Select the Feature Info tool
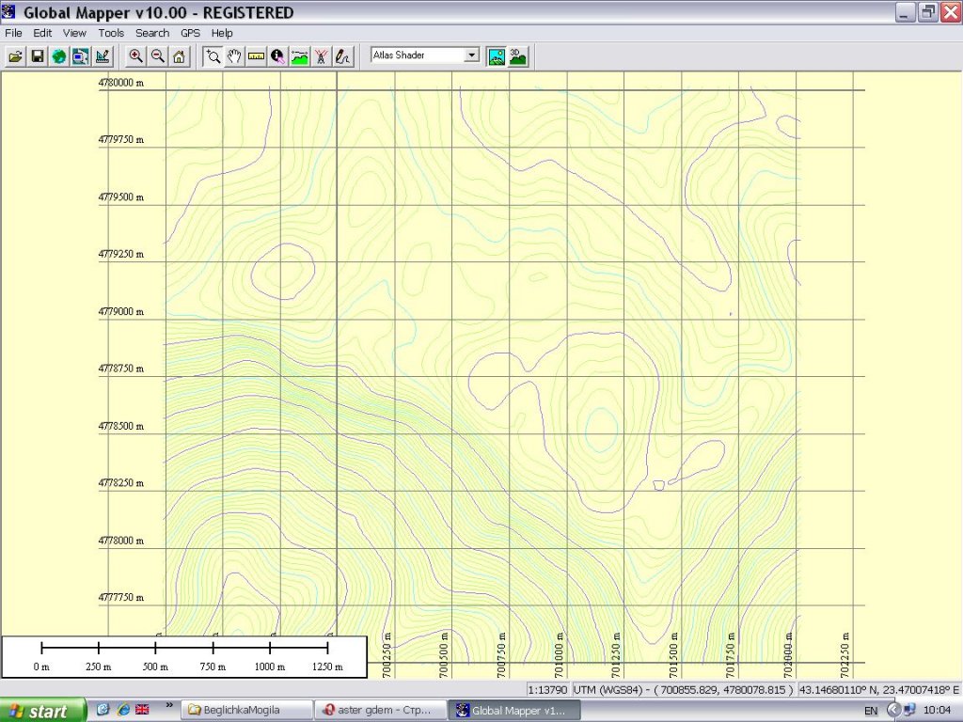Image resolution: width=963 pixels, height=722 pixels. 278,56
